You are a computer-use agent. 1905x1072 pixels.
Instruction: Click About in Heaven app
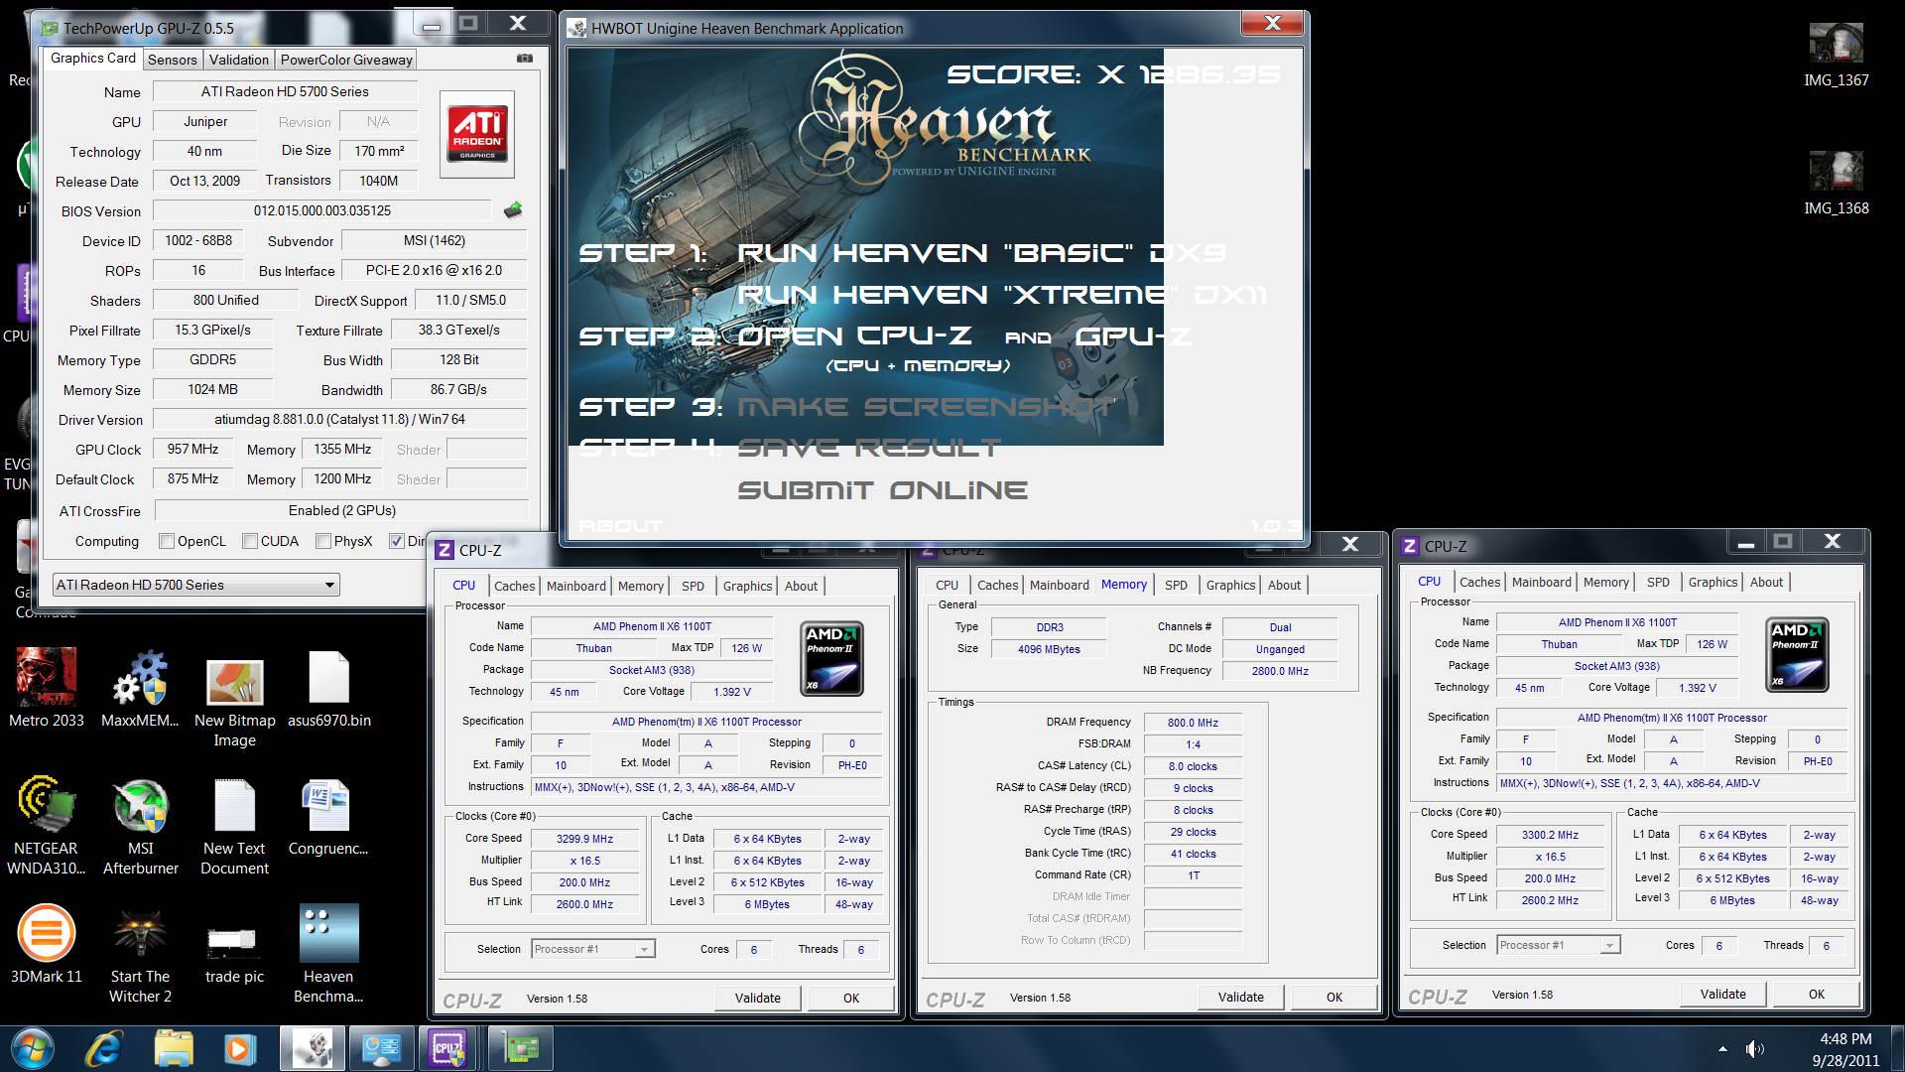click(620, 526)
